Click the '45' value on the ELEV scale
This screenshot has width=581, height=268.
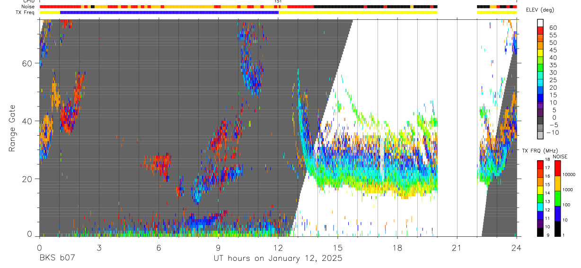[x=553, y=50]
